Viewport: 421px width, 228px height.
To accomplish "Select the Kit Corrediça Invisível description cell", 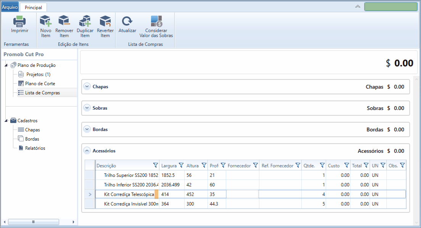I will 127,204.
